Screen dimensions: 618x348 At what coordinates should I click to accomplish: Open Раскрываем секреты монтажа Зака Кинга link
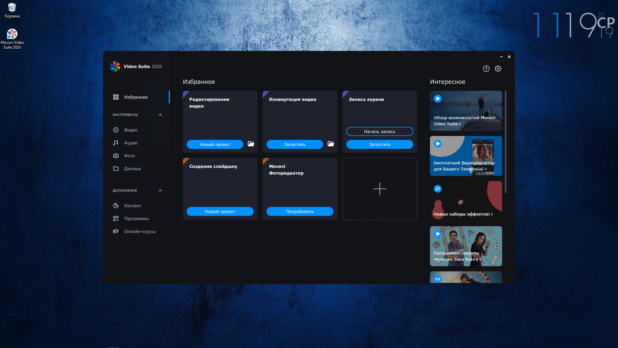[x=457, y=256]
